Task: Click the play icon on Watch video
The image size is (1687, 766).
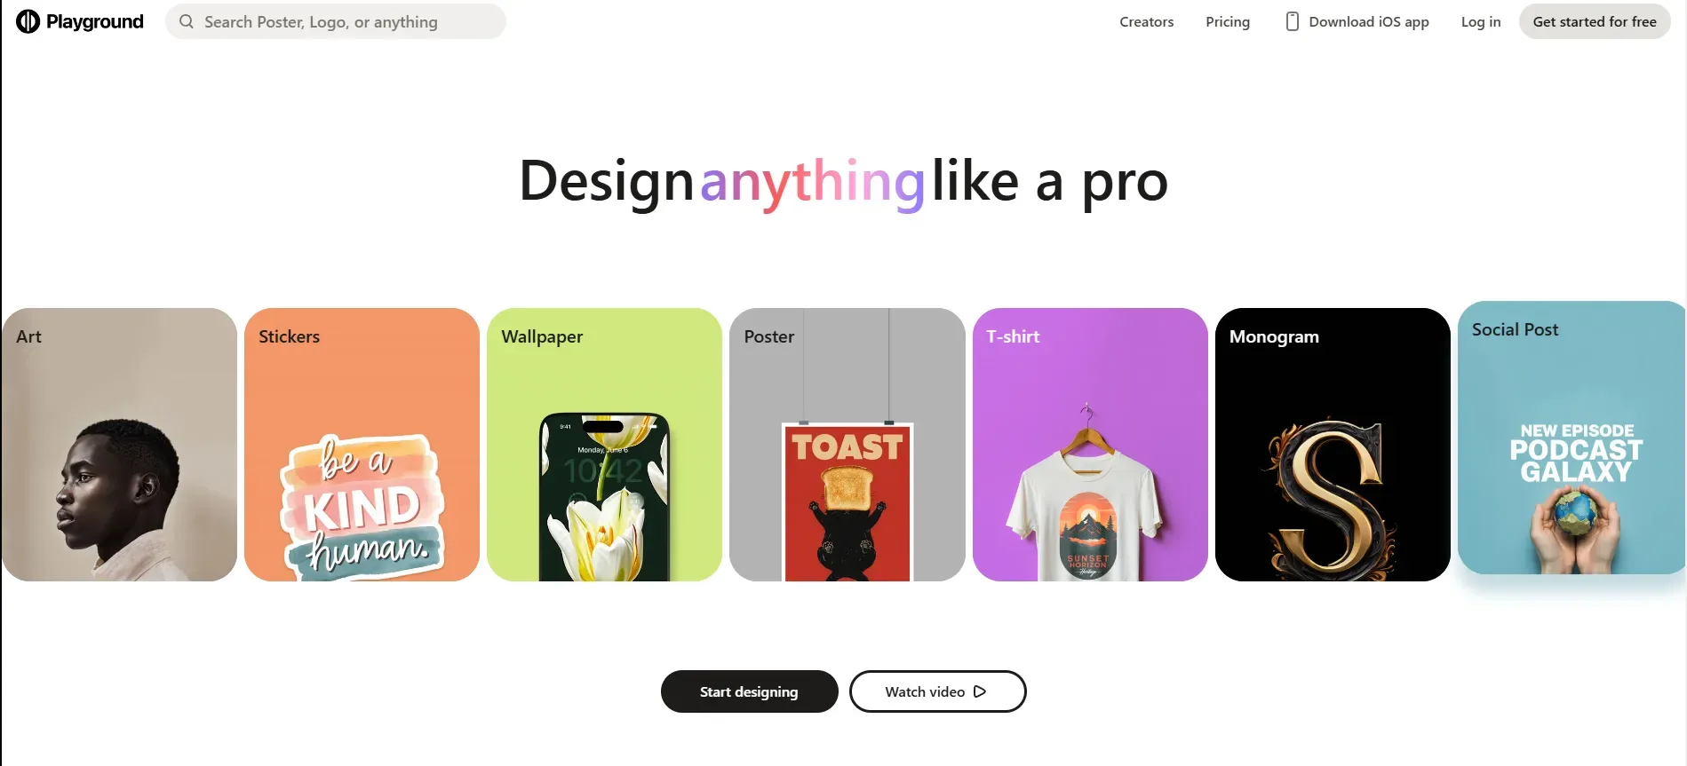Action: pos(980,691)
